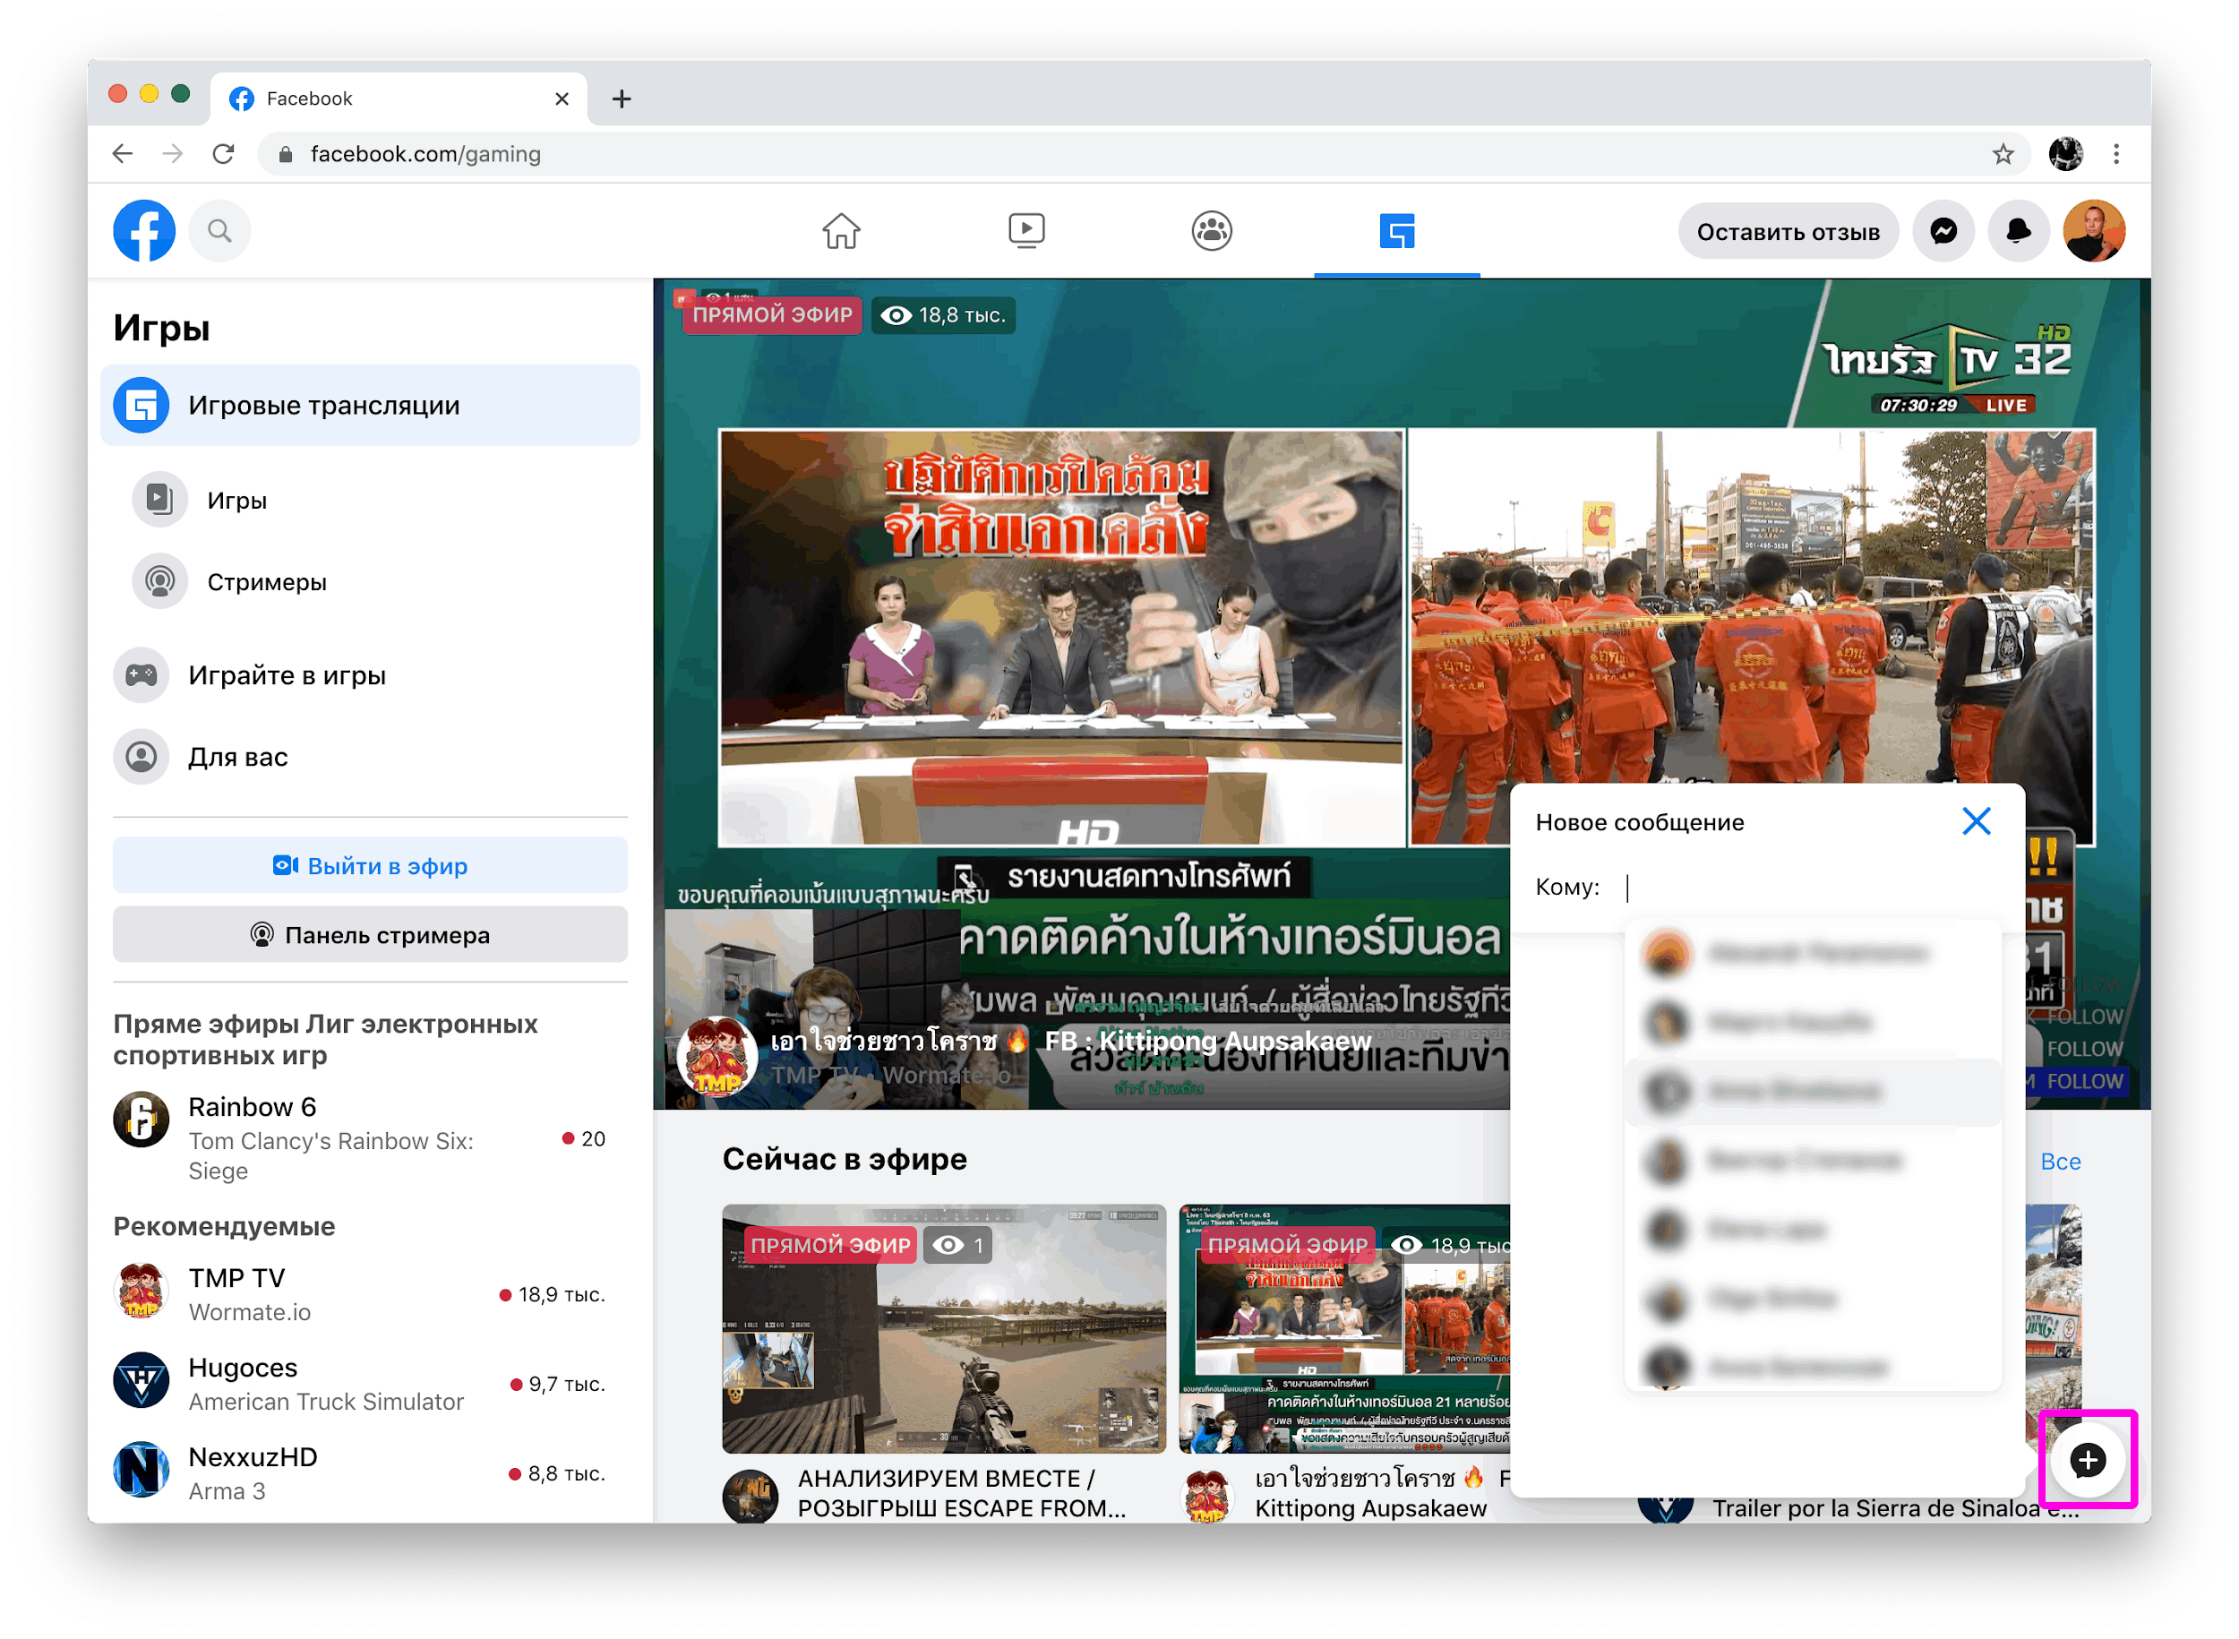This screenshot has height=1639, width=2239.
Task: Click the TMP avatar on the featured video
Action: [716, 1056]
